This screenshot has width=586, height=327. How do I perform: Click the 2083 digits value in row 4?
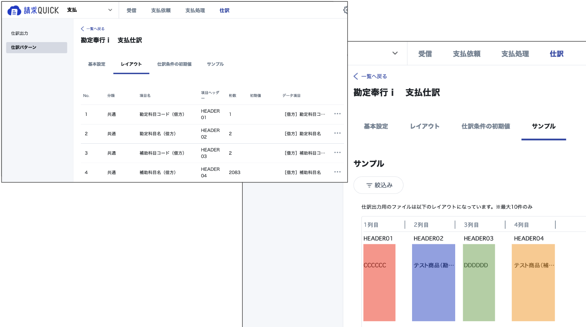click(x=235, y=173)
